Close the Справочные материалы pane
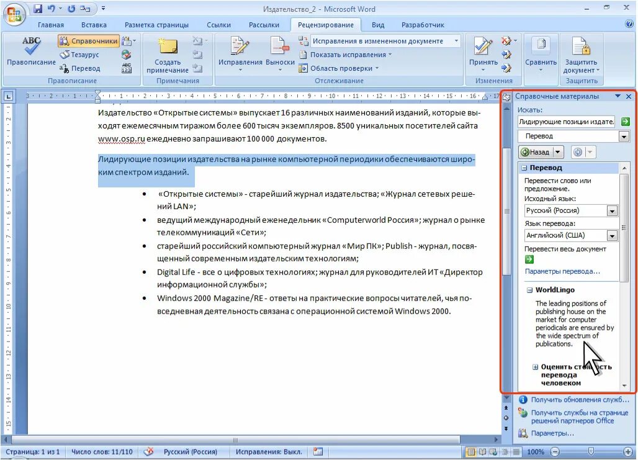Screen dimensions: 638x460 pos(629,96)
